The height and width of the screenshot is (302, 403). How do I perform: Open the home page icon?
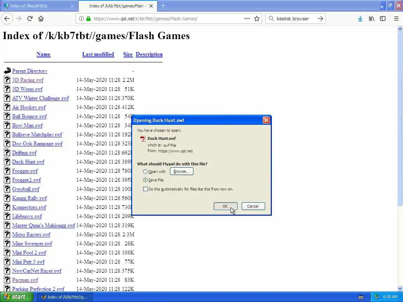point(41,19)
